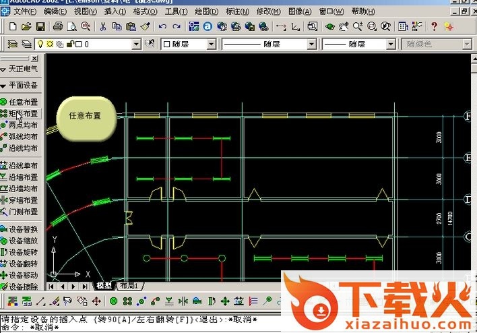The height and width of the screenshot is (333, 477).
Task: Click the Paste clipboard icon
Action: pos(131,26)
